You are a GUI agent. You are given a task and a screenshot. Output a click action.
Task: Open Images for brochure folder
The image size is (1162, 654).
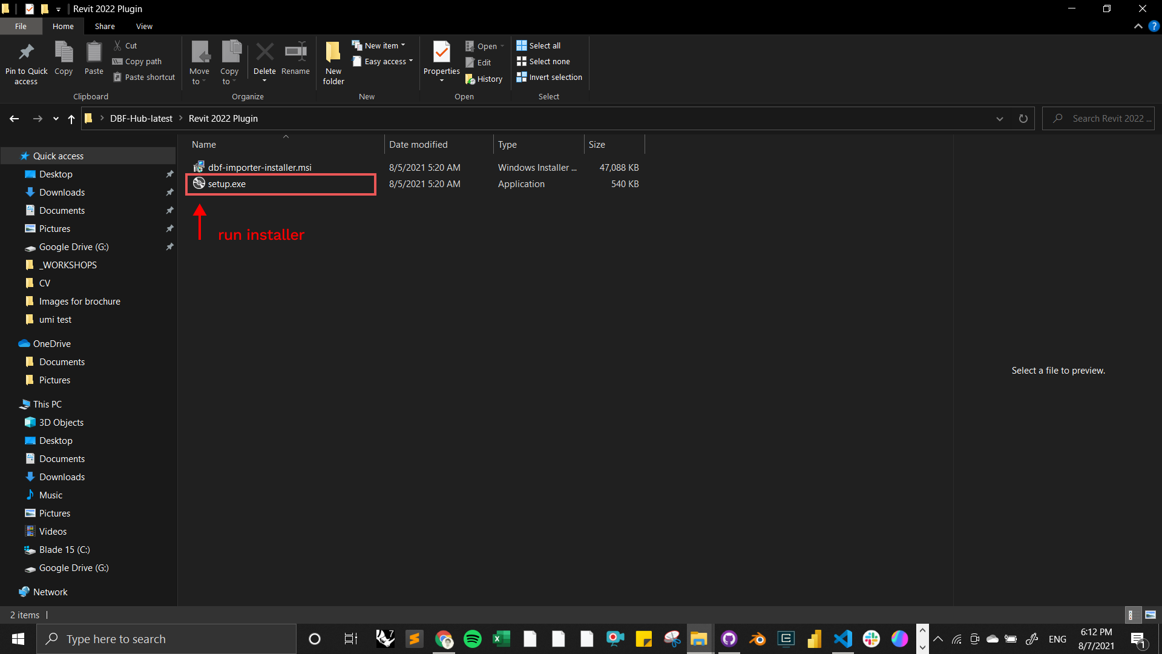point(79,301)
